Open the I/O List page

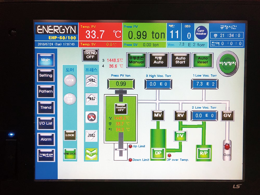pos(46,123)
